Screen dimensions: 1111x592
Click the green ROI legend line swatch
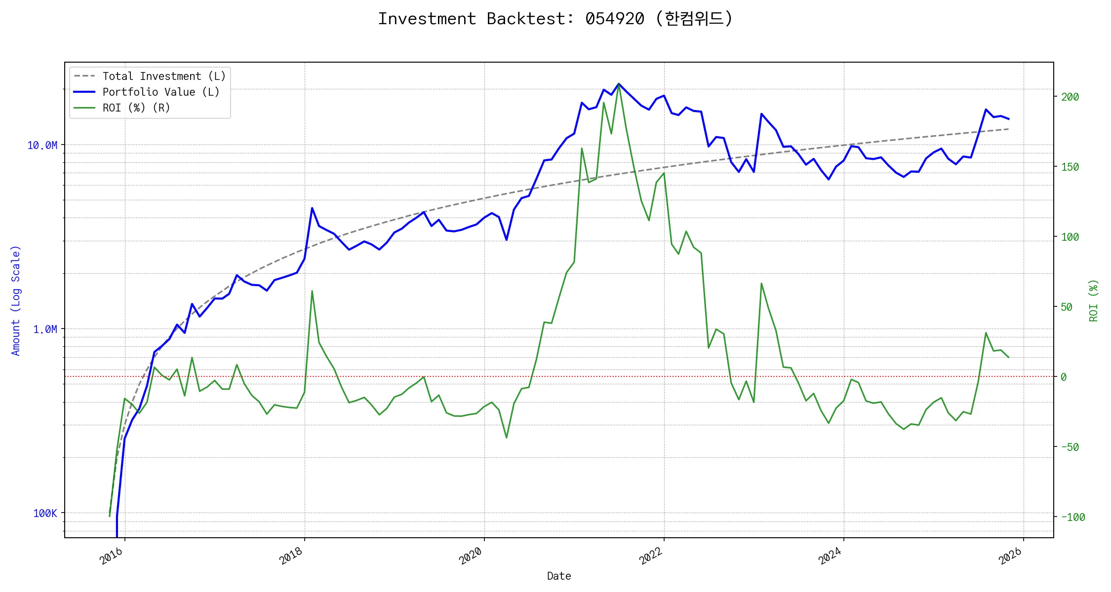[84, 108]
